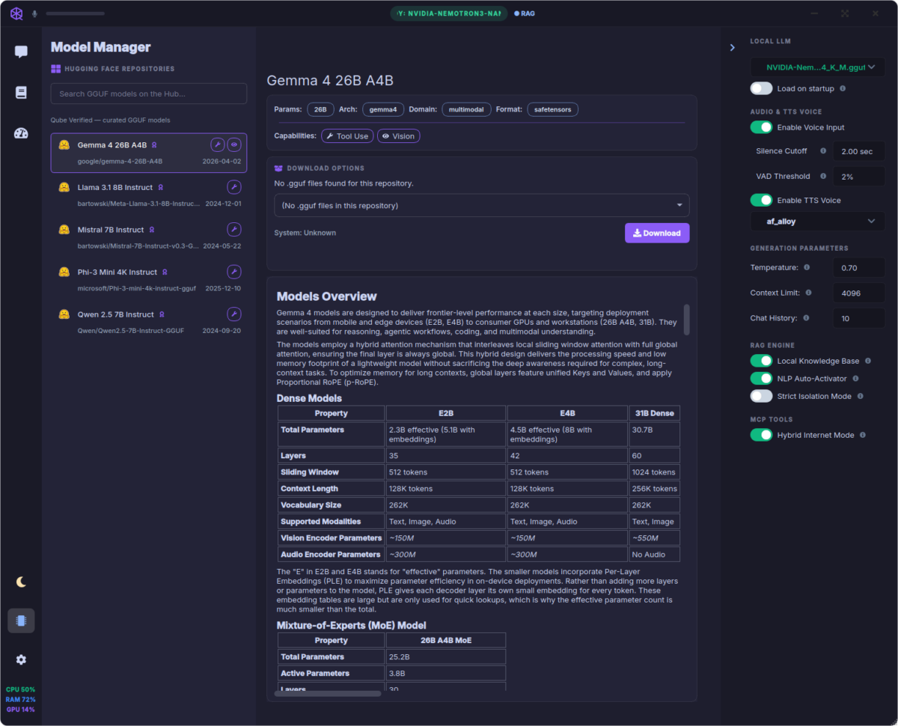The width and height of the screenshot is (898, 726).
Task: Open the af_alloy voice dropdown
Action: click(x=818, y=221)
